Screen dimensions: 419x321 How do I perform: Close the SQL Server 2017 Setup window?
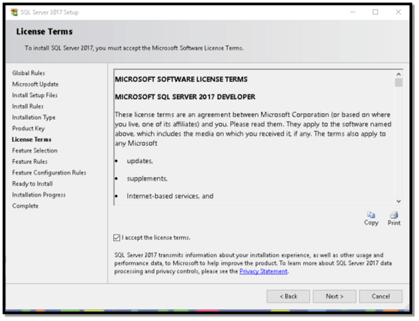(398, 12)
